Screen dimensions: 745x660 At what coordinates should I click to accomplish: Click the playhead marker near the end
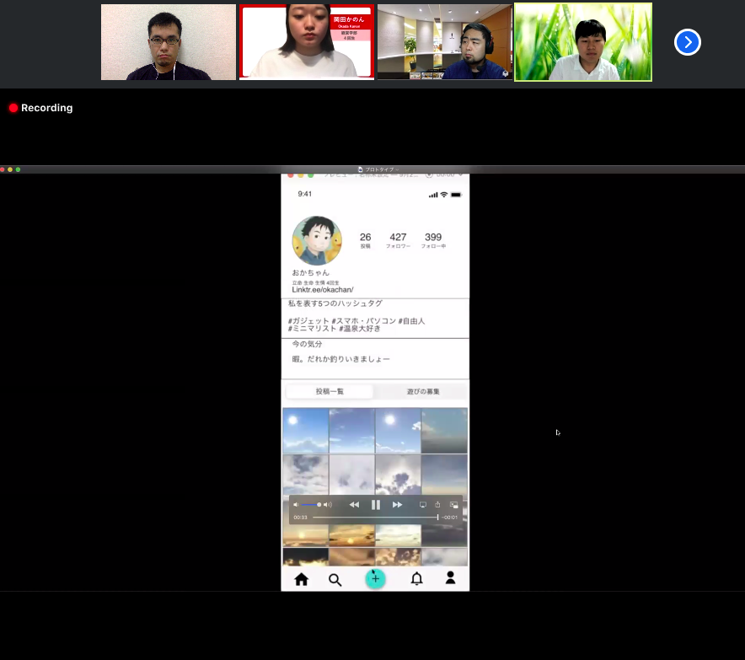tap(437, 517)
